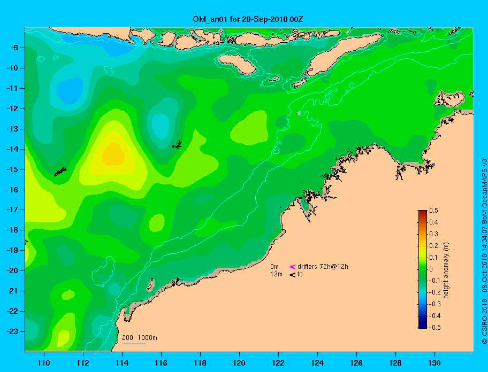488x372 pixels.
Task: Click the map title 'OM_an01 for 28-Sep-2018 00Z'
Action: point(248,19)
